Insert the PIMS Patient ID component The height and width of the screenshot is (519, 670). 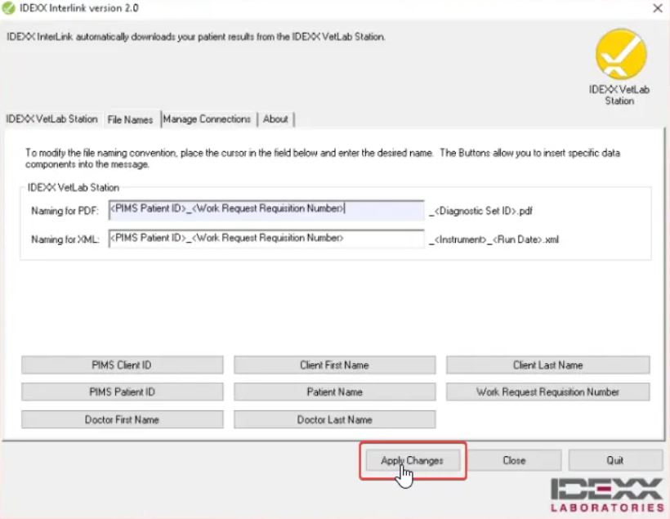(x=123, y=392)
